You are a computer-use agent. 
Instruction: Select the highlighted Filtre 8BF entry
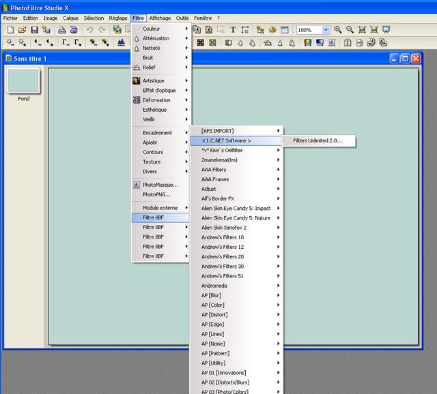tap(161, 217)
